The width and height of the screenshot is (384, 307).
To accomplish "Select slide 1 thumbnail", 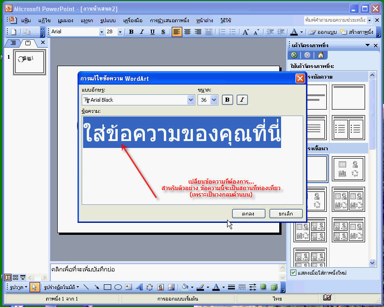I will 30,62.
